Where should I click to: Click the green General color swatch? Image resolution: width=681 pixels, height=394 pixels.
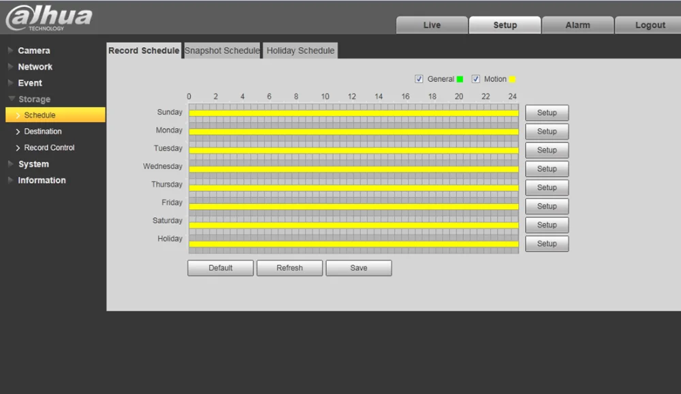[x=460, y=79]
